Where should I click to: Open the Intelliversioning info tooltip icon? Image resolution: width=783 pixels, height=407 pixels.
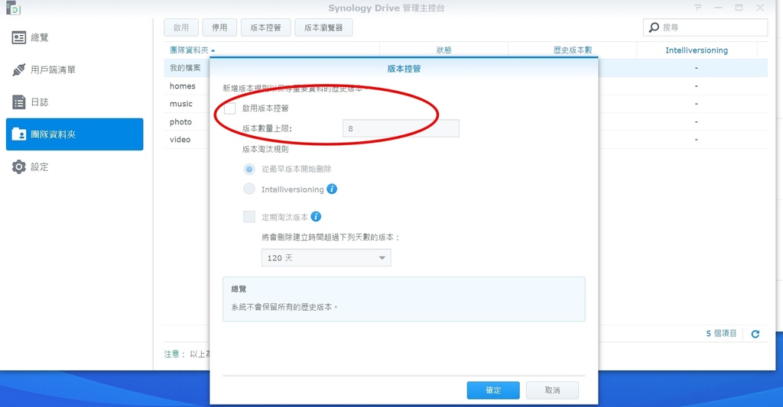point(332,189)
